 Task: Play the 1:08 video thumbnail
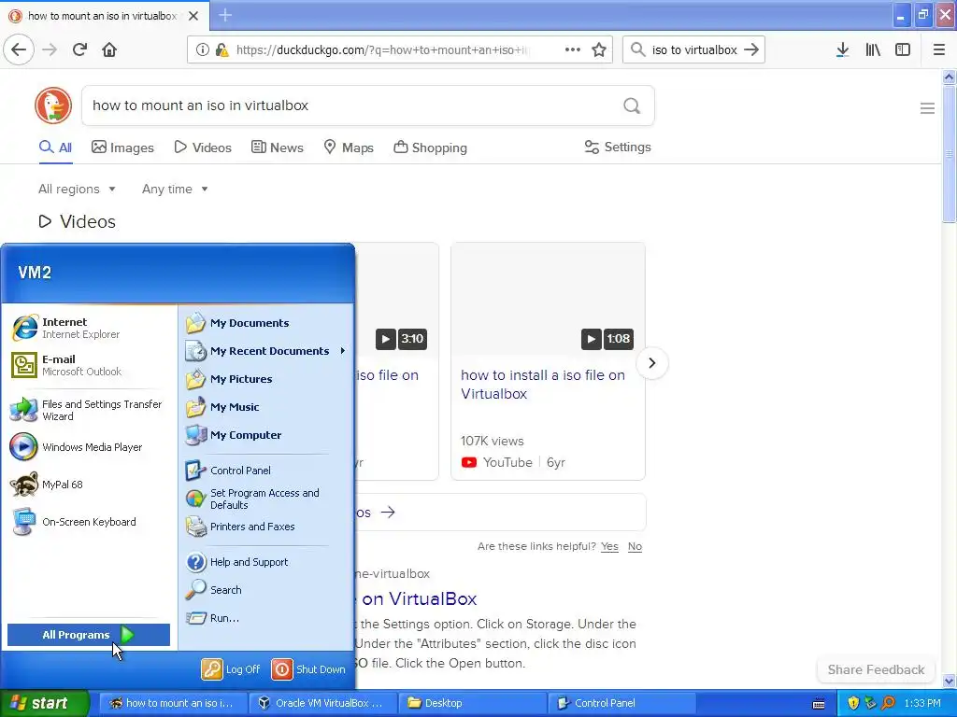click(548, 300)
